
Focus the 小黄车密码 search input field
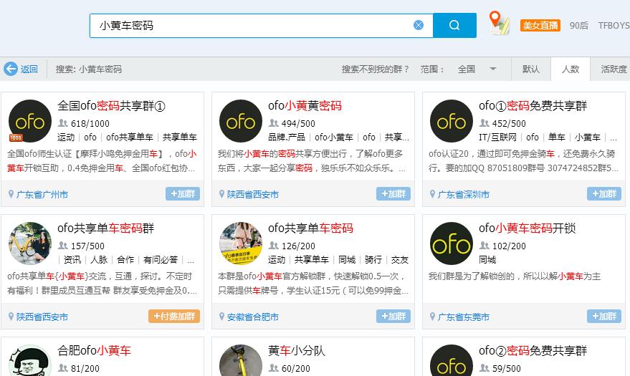pyautogui.click(x=251, y=25)
